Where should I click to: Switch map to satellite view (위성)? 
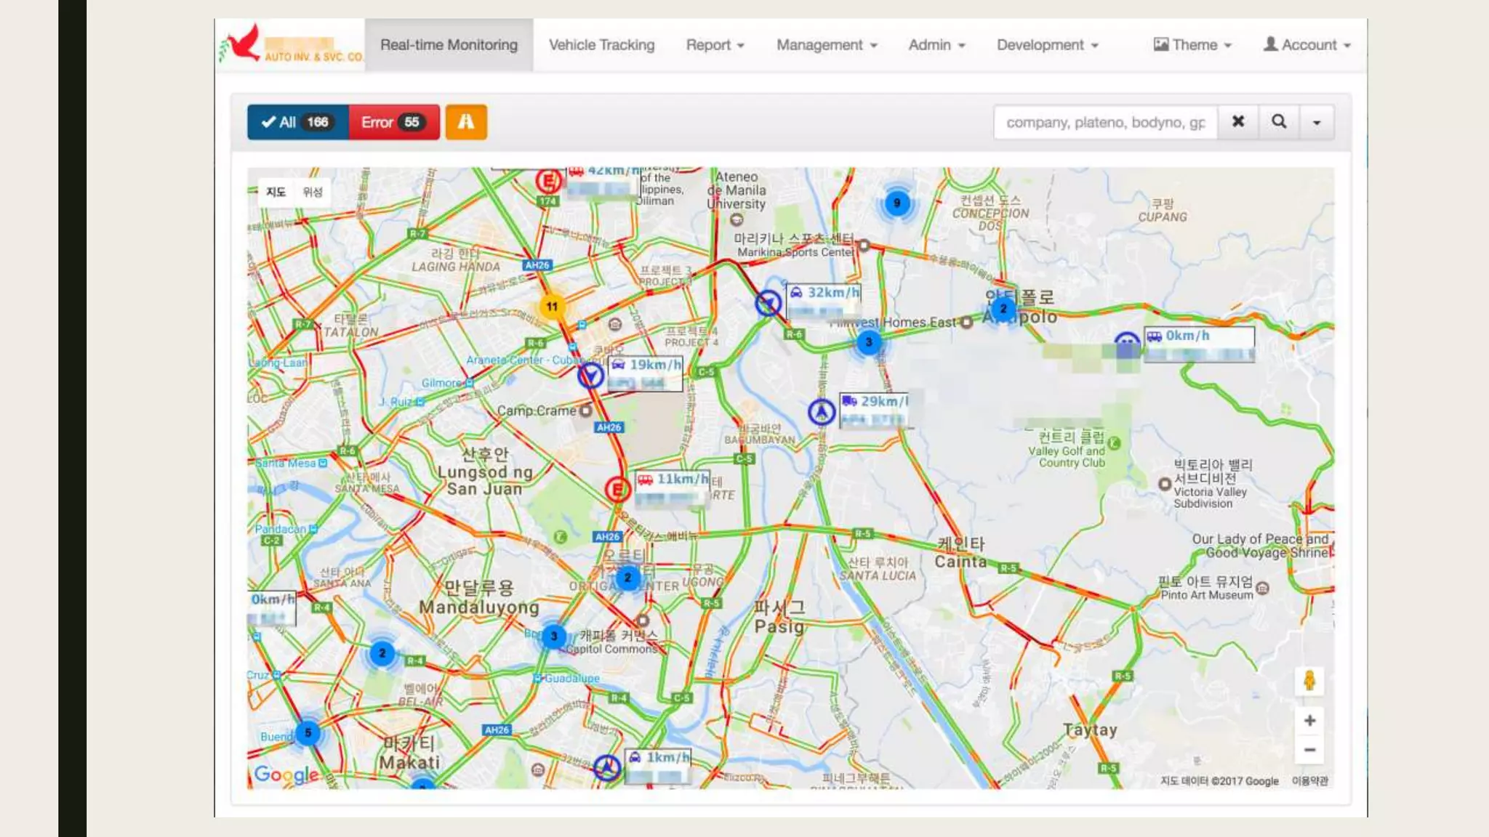[x=313, y=193]
